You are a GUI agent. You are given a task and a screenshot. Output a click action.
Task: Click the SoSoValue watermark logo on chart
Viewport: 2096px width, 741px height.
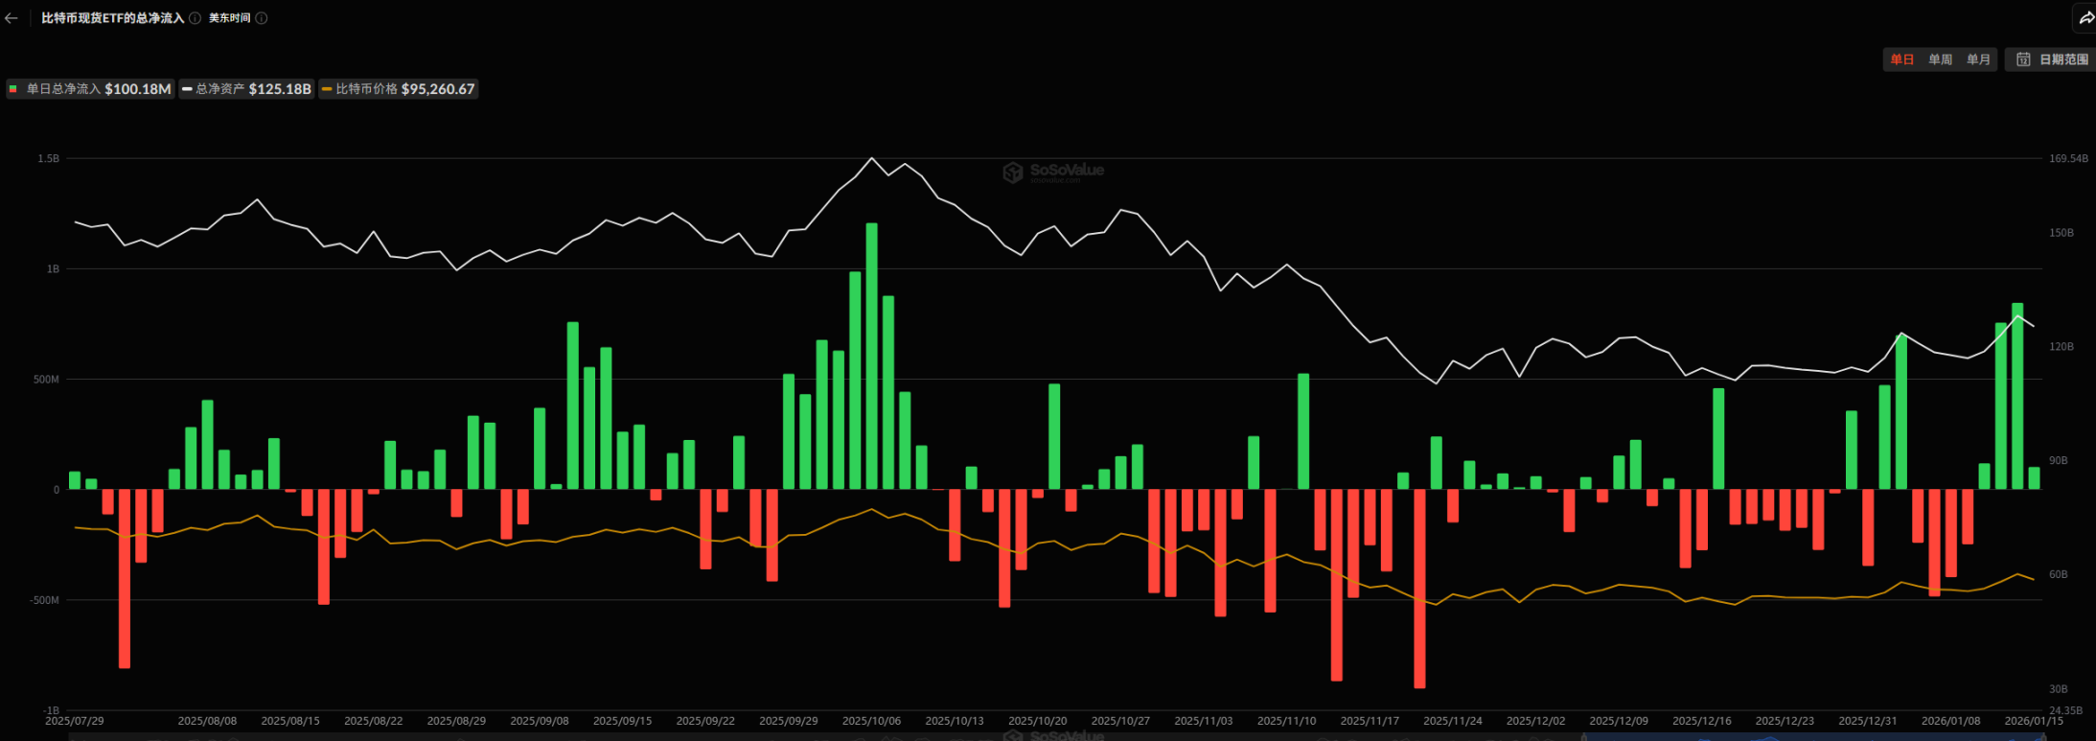point(1053,172)
